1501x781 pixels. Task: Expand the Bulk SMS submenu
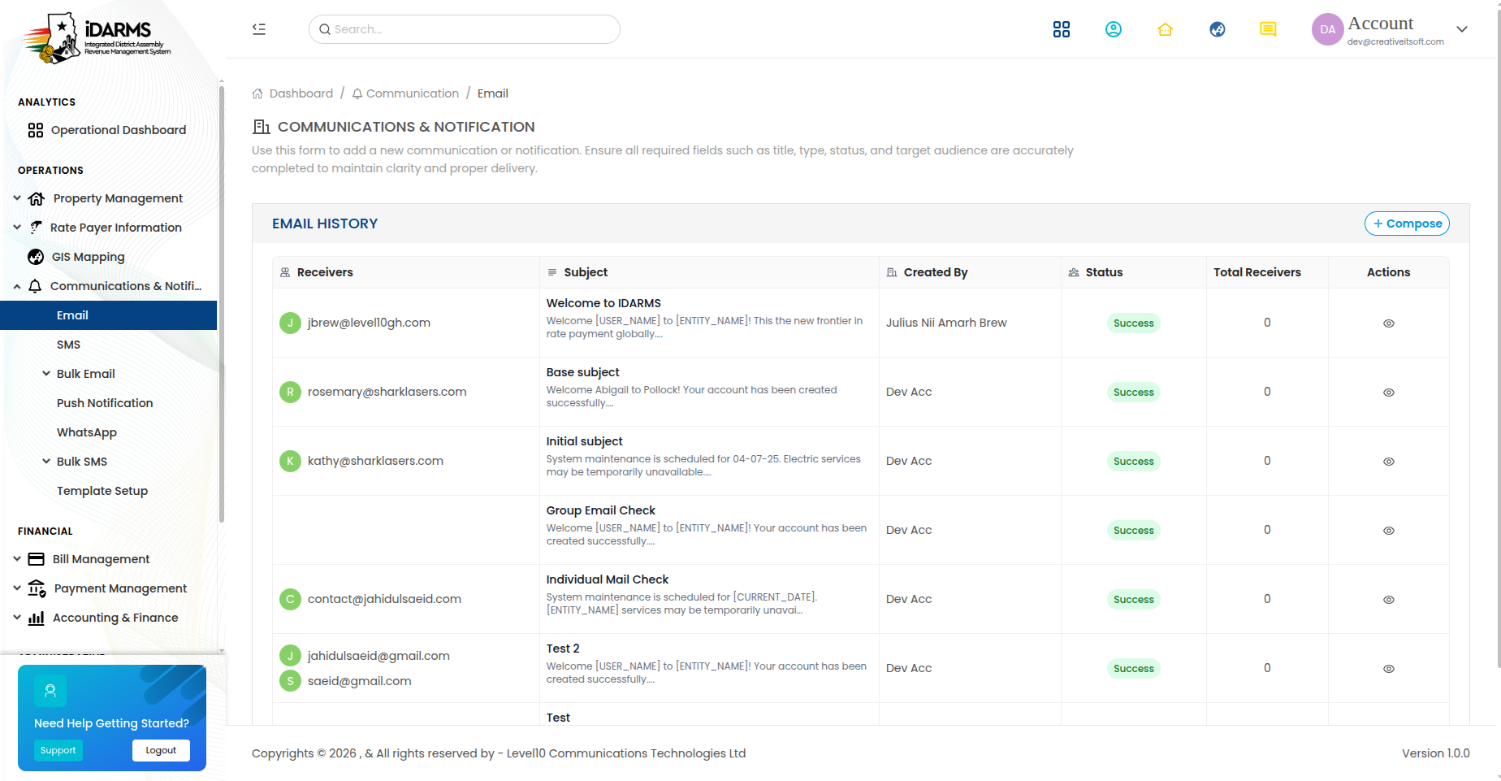(x=46, y=462)
